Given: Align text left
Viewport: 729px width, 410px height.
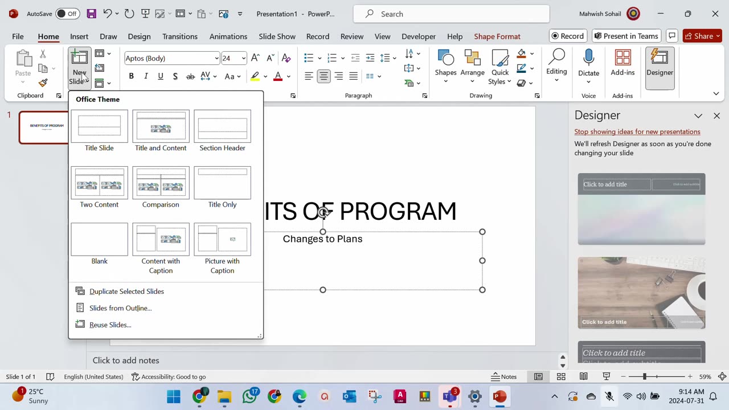Looking at the screenshot, I should [x=309, y=76].
